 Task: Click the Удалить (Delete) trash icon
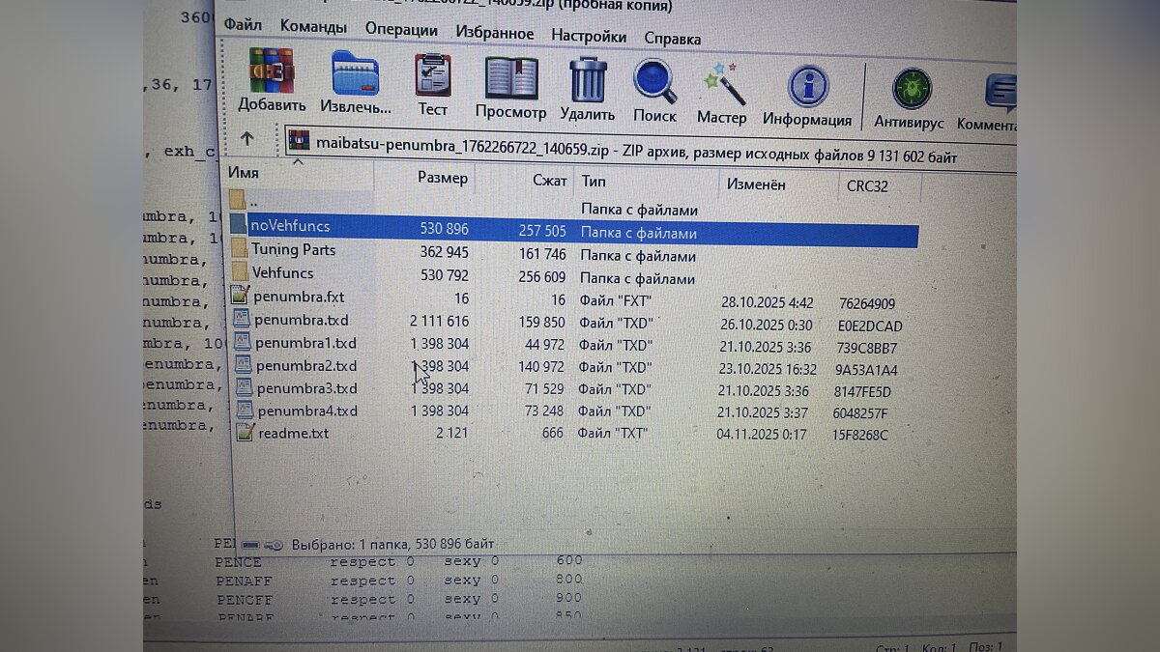(x=588, y=80)
